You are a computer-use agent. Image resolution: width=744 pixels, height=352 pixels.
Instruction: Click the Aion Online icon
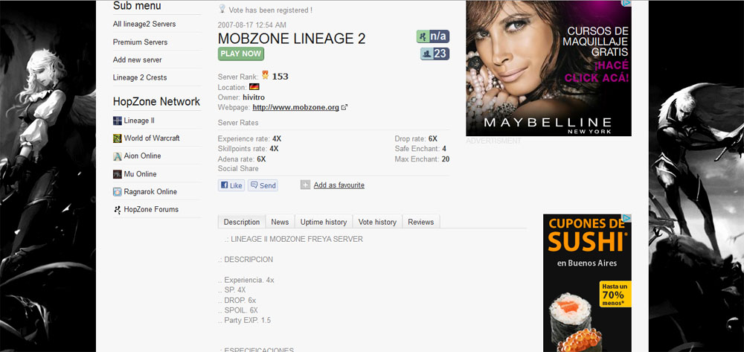(x=118, y=156)
